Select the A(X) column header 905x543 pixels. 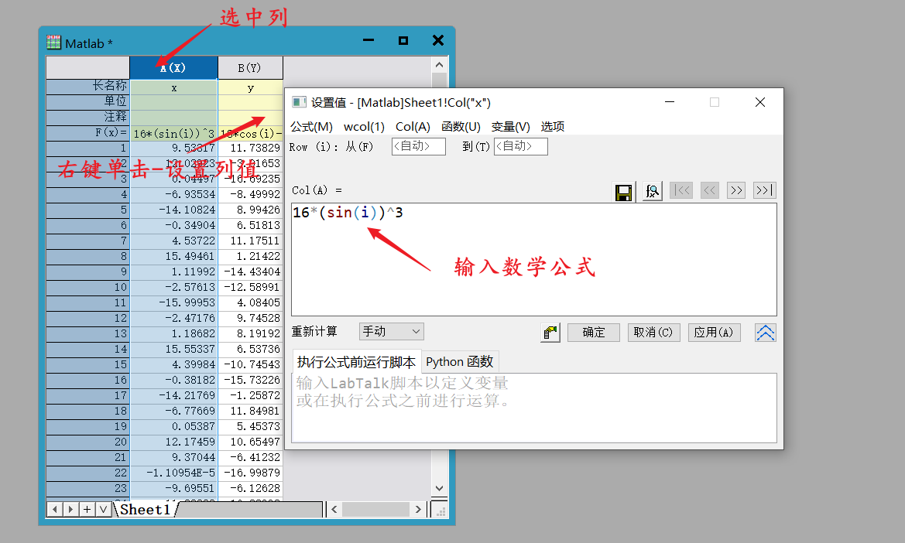[x=173, y=67]
